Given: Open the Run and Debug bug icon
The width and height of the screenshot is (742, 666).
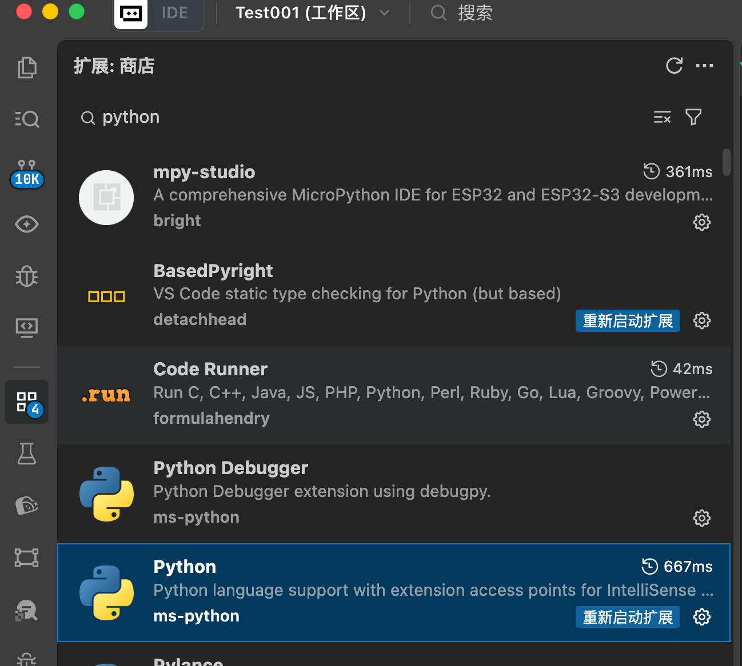Looking at the screenshot, I should pos(27,276).
